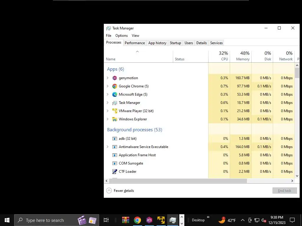The width and height of the screenshot is (302, 226).
Task: Switch to the Performance tab
Action: (x=135, y=43)
